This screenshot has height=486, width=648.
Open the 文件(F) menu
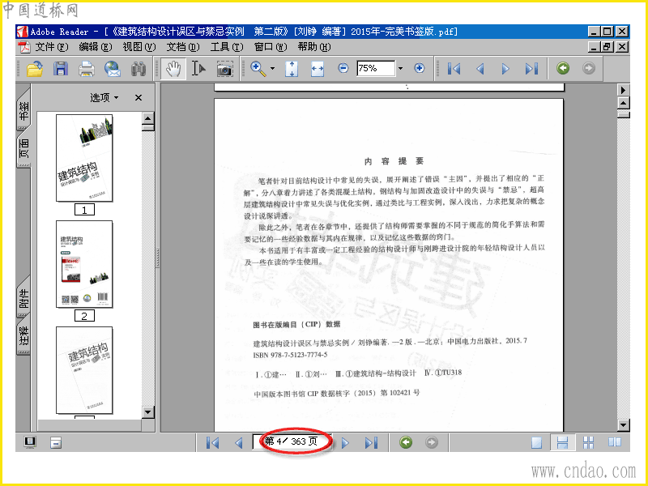click(52, 47)
